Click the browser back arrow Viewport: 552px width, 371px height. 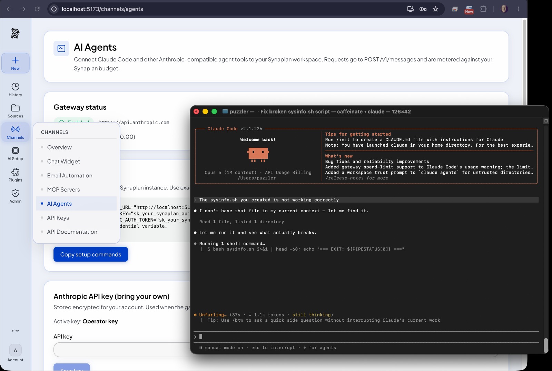[x=9, y=9]
